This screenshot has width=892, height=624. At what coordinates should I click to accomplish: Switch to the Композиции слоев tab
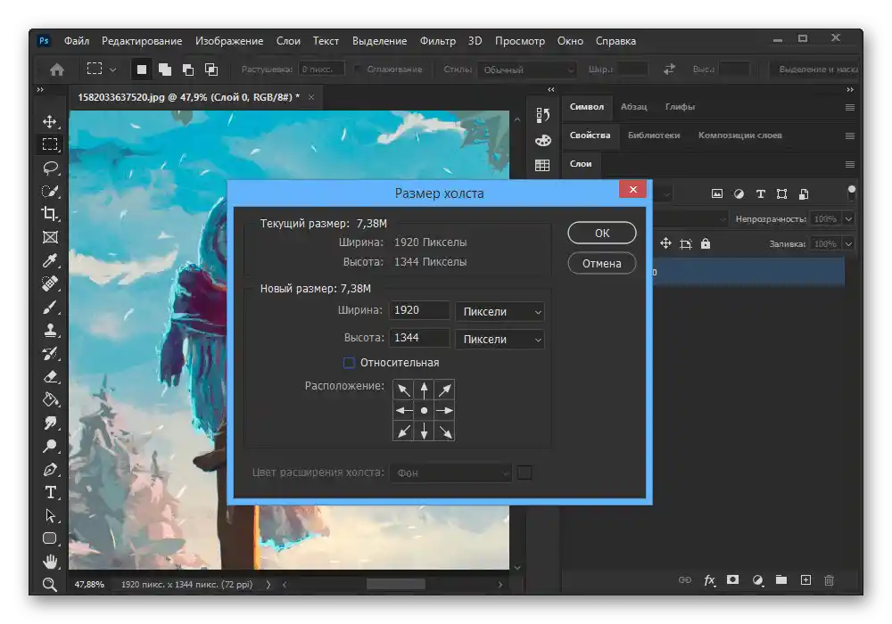pos(740,135)
